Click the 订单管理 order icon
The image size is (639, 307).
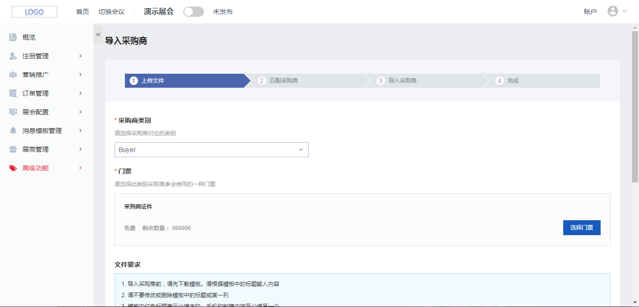pos(13,93)
